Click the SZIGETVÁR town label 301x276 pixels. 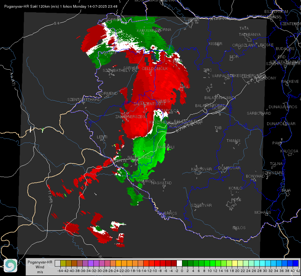tap(201, 205)
